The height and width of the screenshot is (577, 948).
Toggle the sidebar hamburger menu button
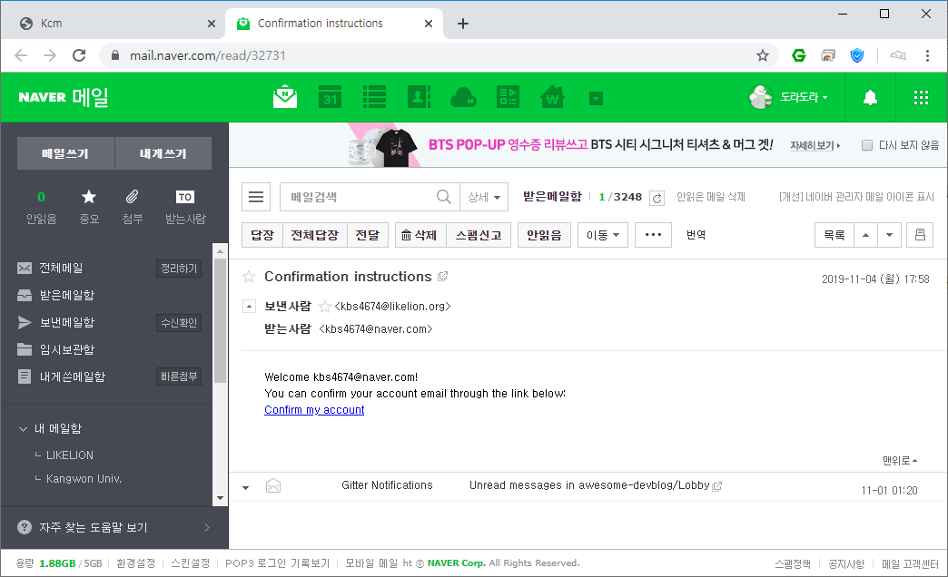click(x=256, y=197)
